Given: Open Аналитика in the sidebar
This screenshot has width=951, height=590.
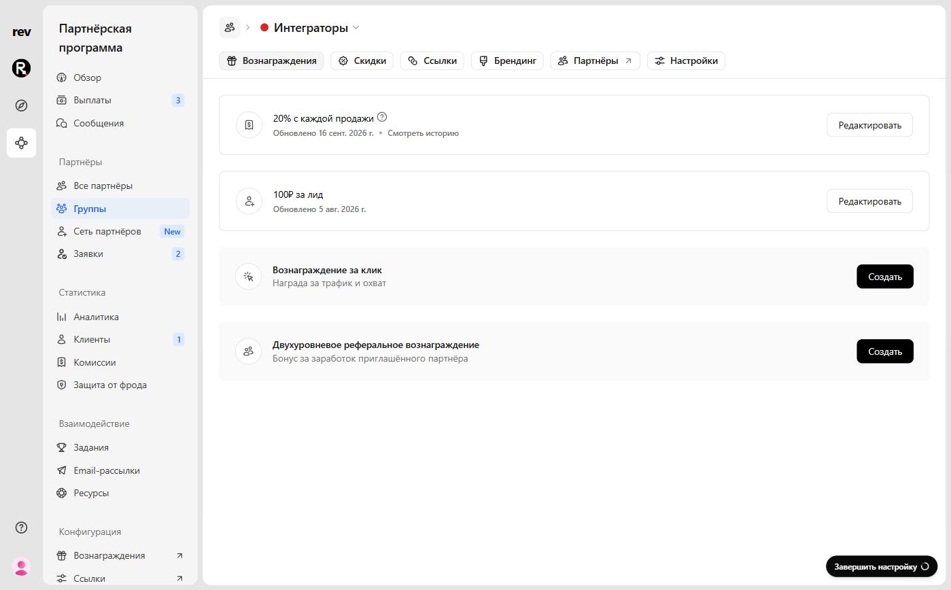Looking at the screenshot, I should pyautogui.click(x=120, y=317).
